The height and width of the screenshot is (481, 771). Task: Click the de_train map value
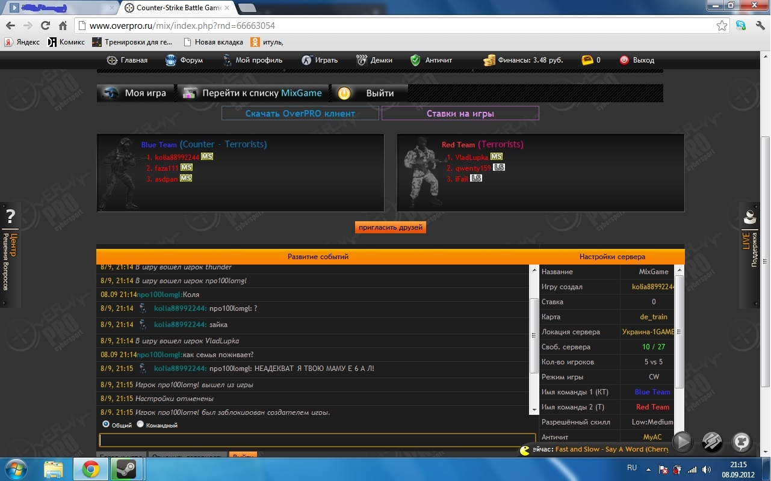coord(654,317)
